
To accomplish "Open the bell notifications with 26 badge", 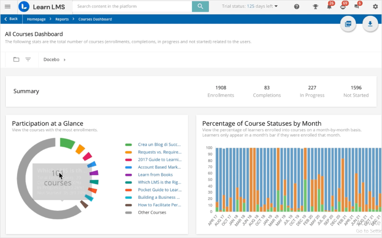I will [x=329, y=7].
